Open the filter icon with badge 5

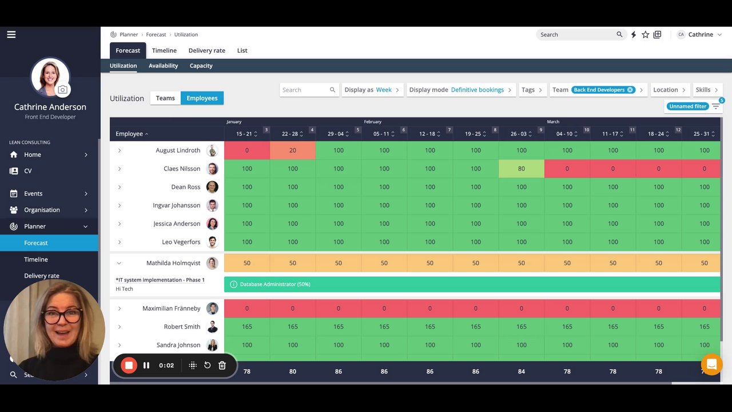pyautogui.click(x=716, y=106)
